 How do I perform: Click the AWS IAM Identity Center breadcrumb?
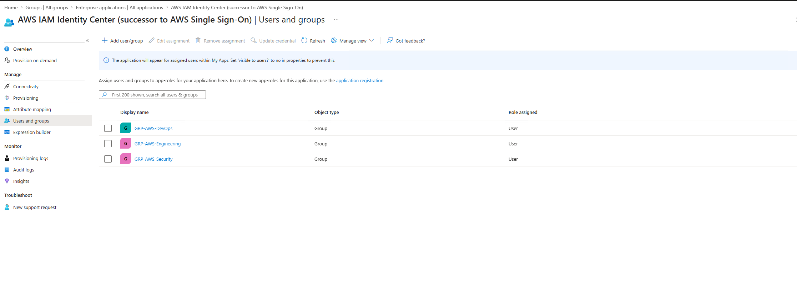pyautogui.click(x=237, y=8)
